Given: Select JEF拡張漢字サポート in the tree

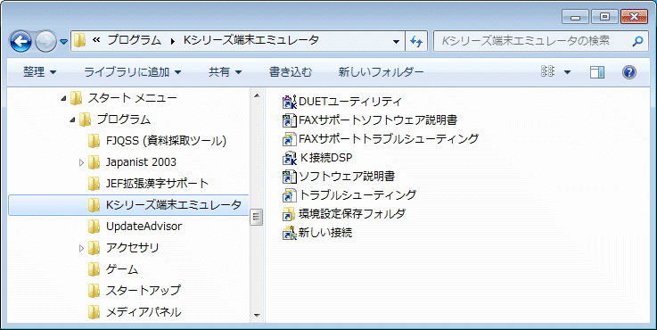Looking at the screenshot, I should [x=157, y=184].
